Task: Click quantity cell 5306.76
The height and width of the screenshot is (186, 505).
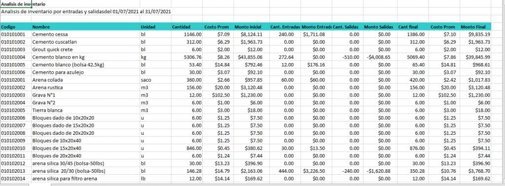Action: pos(187,57)
